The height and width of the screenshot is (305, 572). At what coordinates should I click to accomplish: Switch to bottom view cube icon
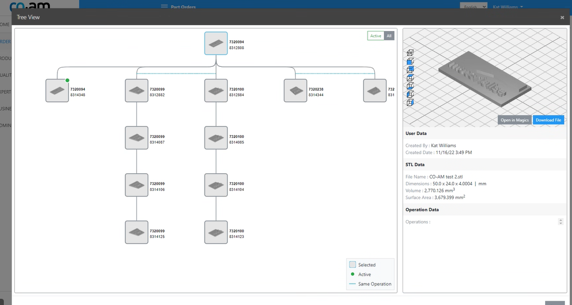click(x=410, y=86)
